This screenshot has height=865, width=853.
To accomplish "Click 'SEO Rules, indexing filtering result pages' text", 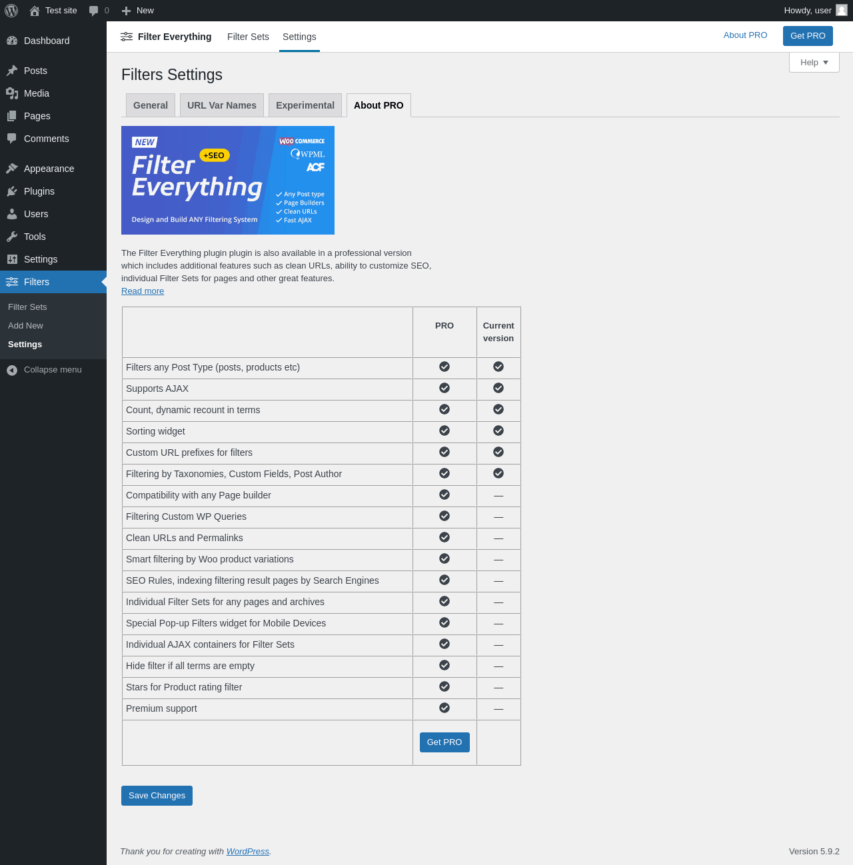I will click(x=253, y=580).
